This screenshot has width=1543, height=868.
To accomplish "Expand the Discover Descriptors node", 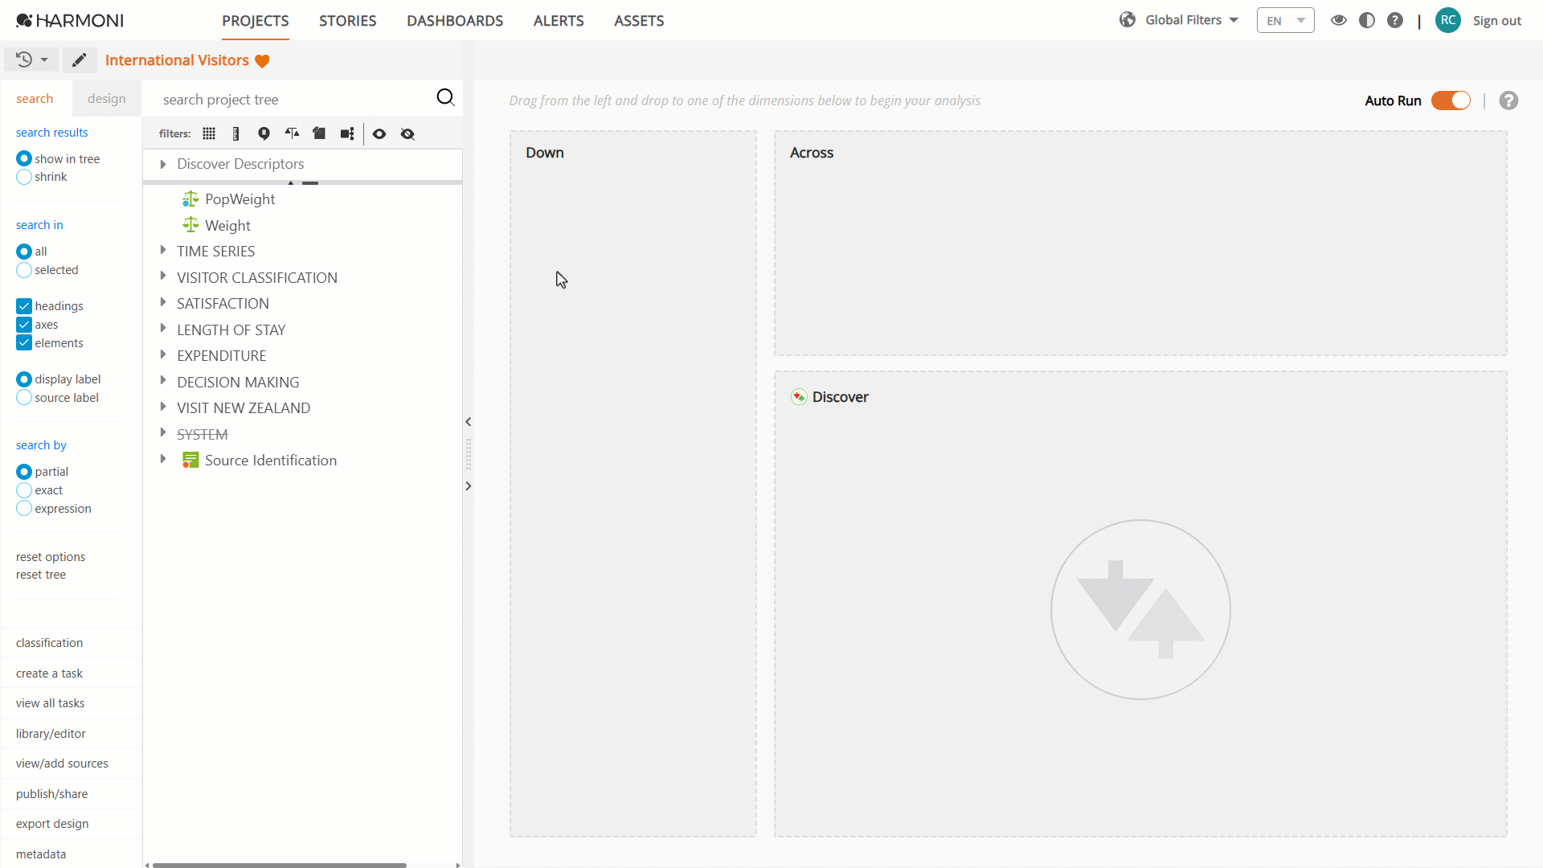I will (x=163, y=164).
